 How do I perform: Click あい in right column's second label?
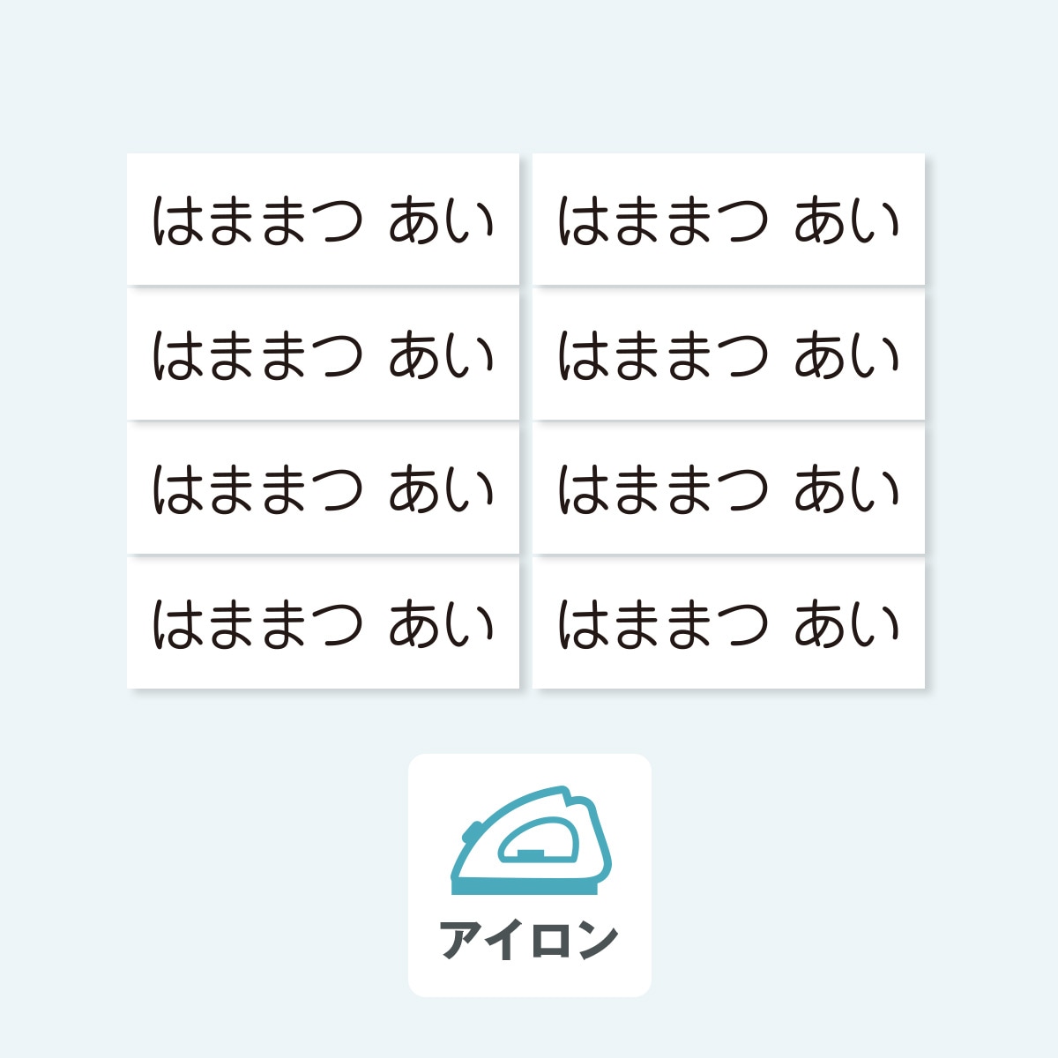click(846, 355)
